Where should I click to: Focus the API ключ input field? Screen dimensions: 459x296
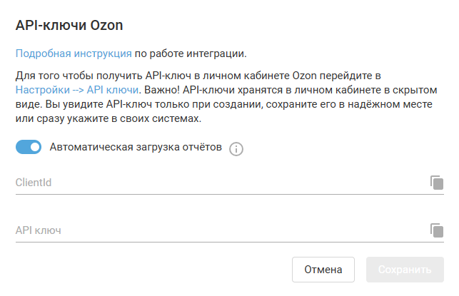(214, 230)
